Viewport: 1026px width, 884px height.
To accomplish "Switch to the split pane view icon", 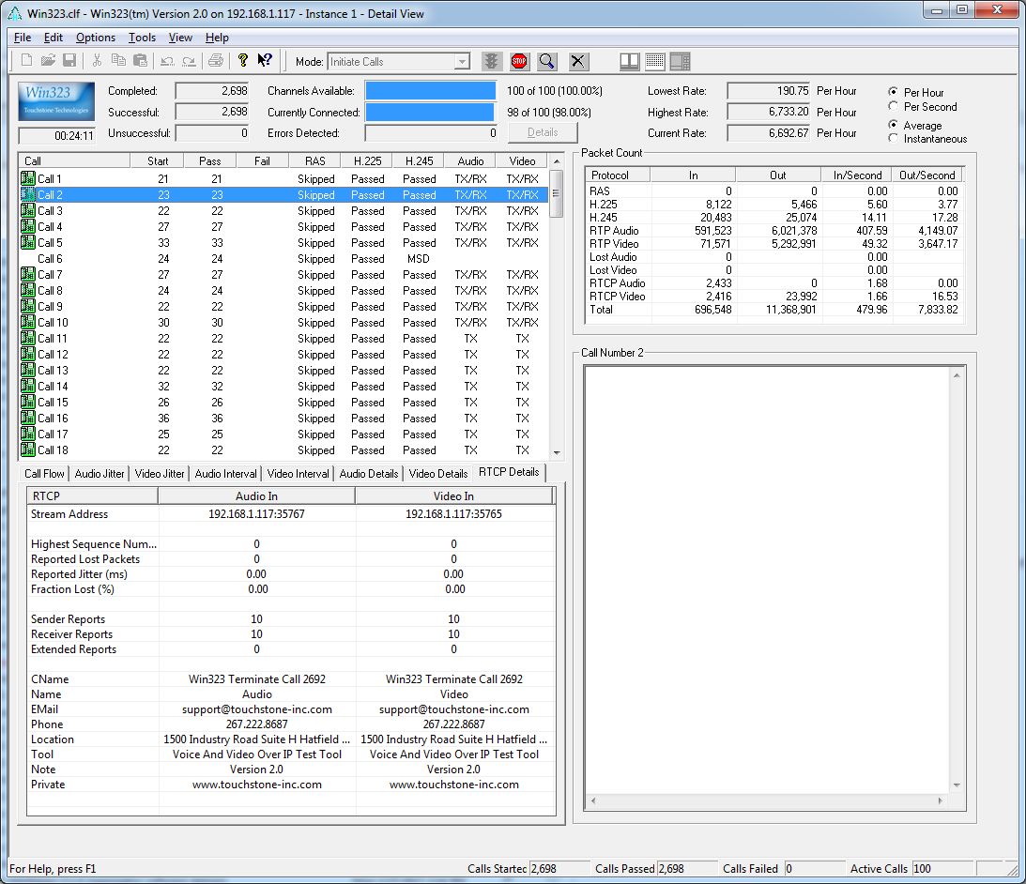I will tap(630, 62).
